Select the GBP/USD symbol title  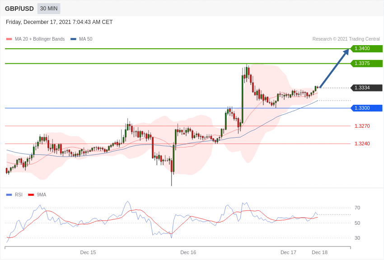coord(19,9)
